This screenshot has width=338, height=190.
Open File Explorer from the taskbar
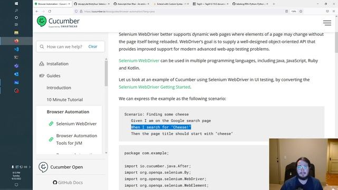click(16, 33)
